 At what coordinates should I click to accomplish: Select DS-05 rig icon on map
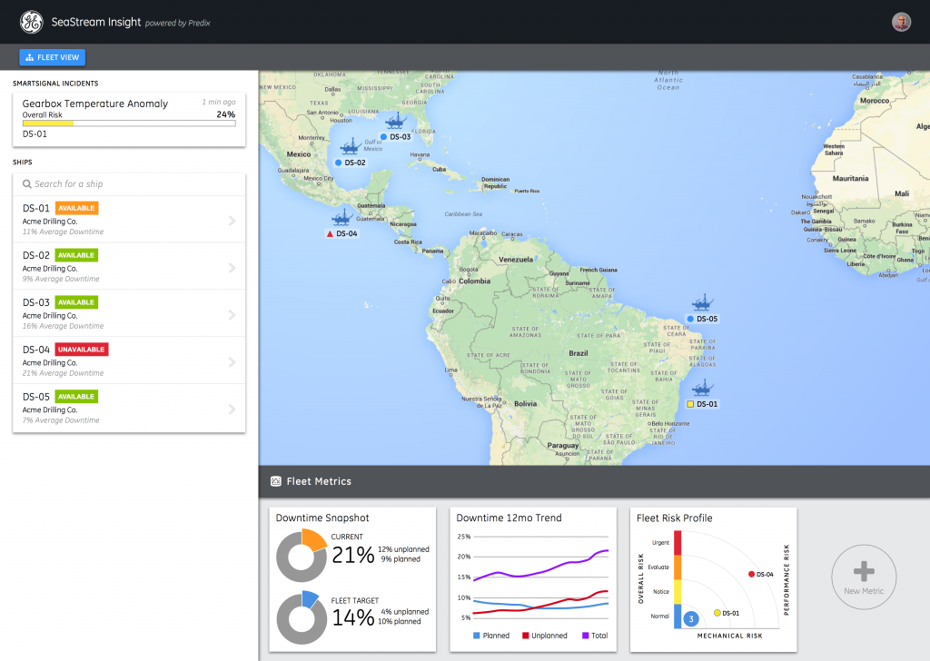point(702,302)
